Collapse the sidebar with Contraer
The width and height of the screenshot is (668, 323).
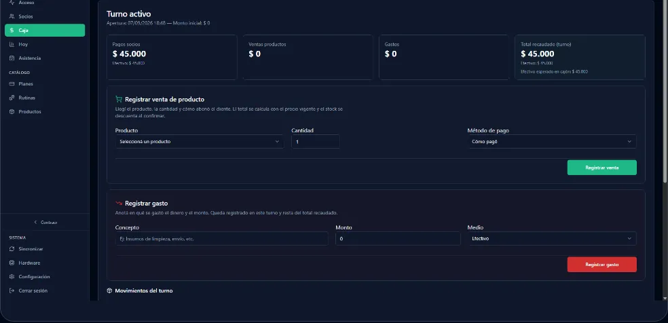45,222
